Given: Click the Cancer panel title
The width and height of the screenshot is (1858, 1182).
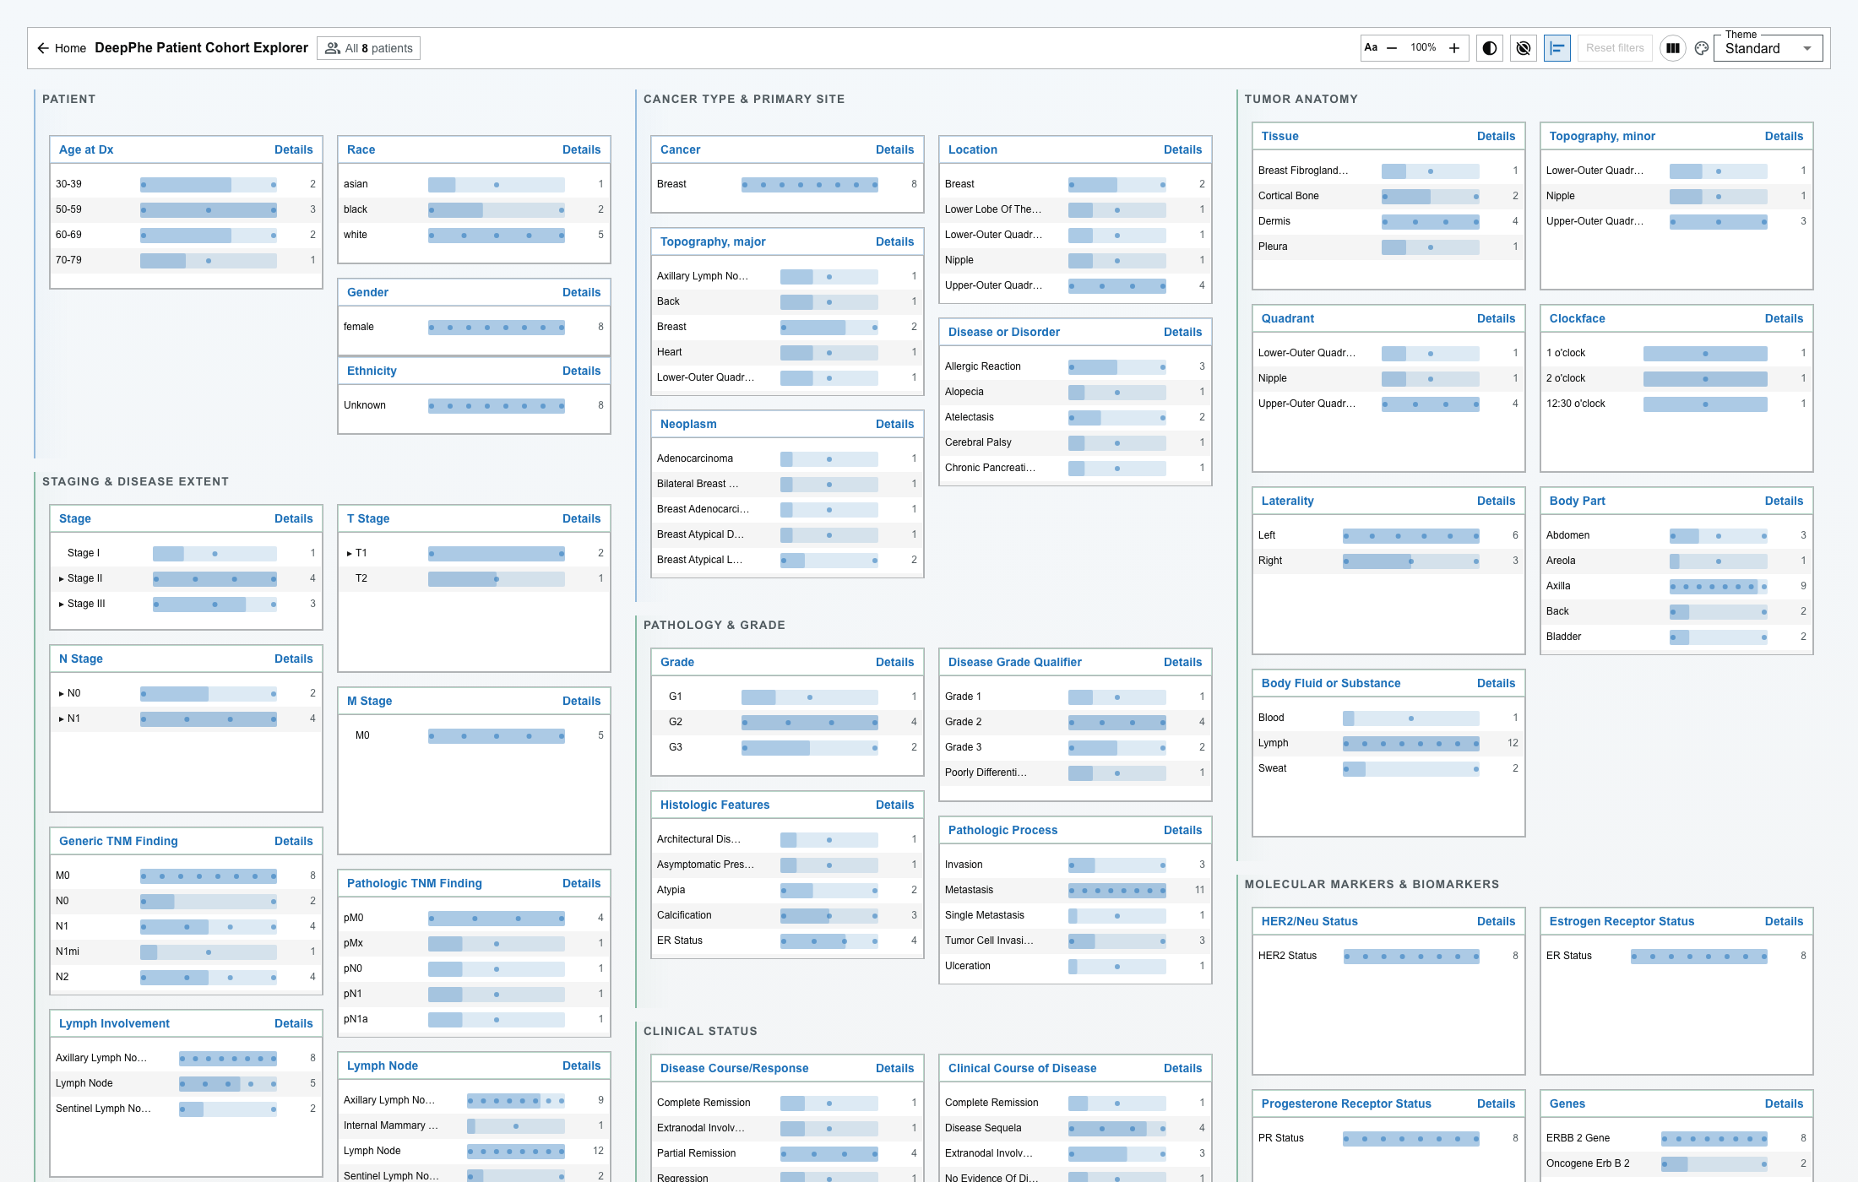Looking at the screenshot, I should coord(680,149).
